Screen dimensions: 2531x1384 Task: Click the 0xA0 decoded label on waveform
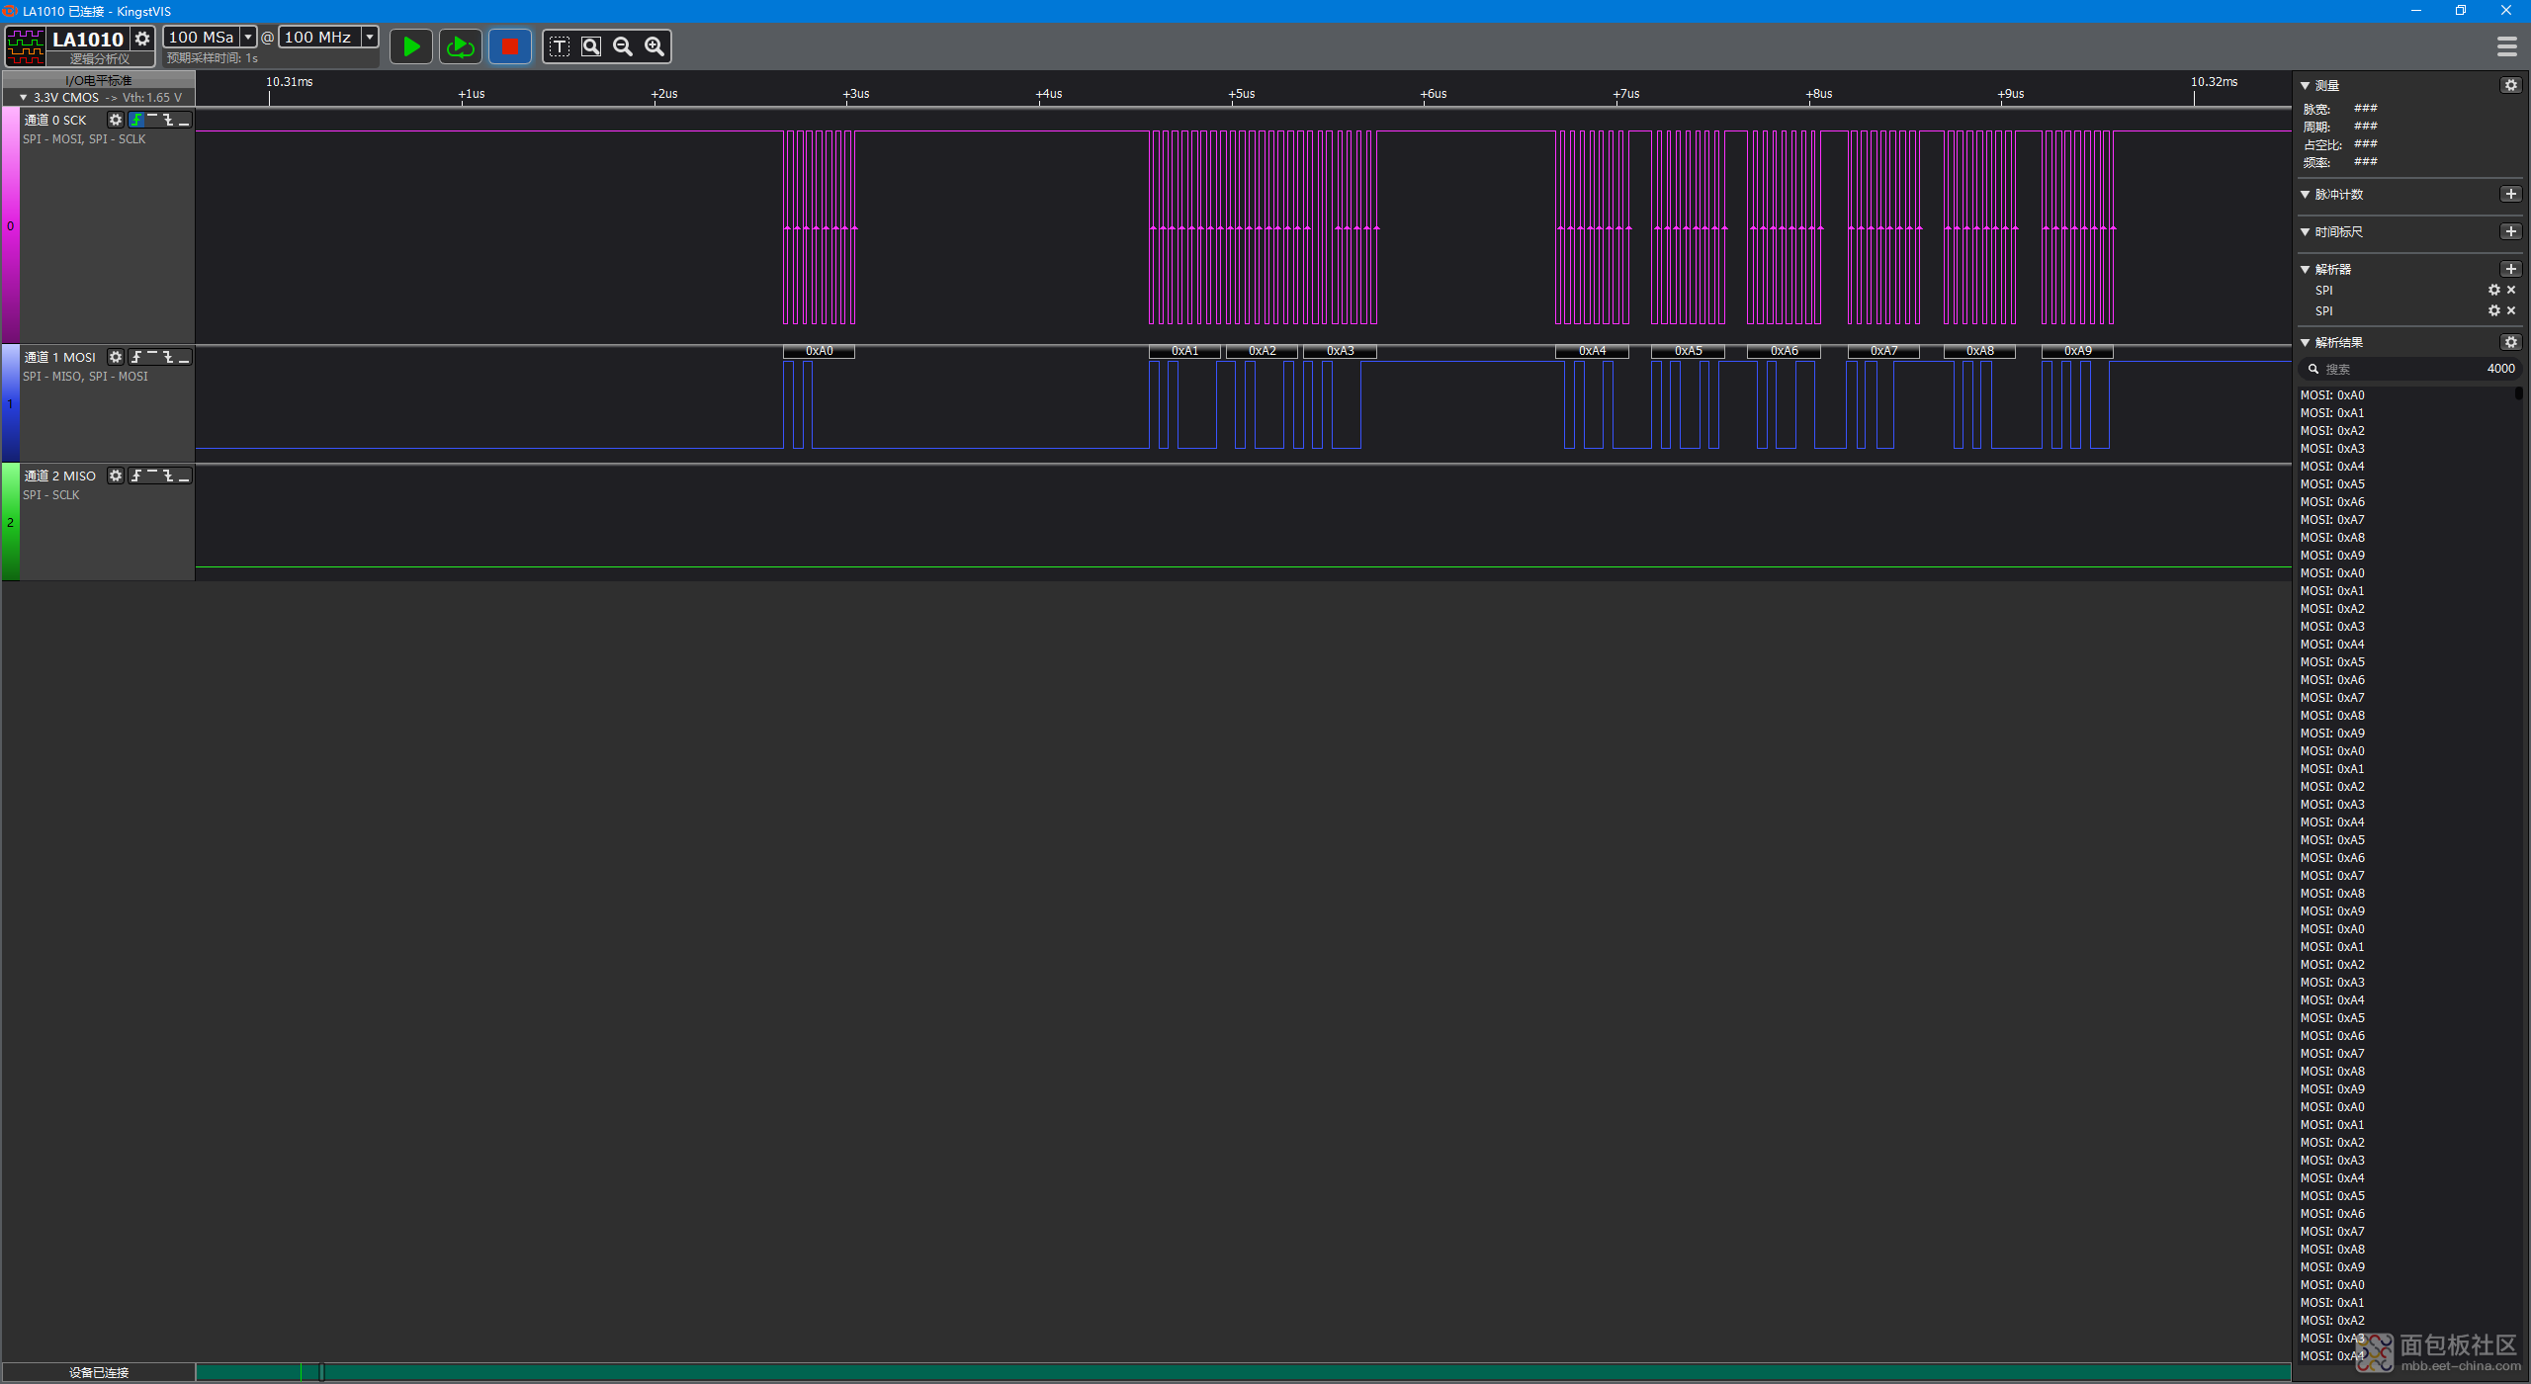pos(819,351)
